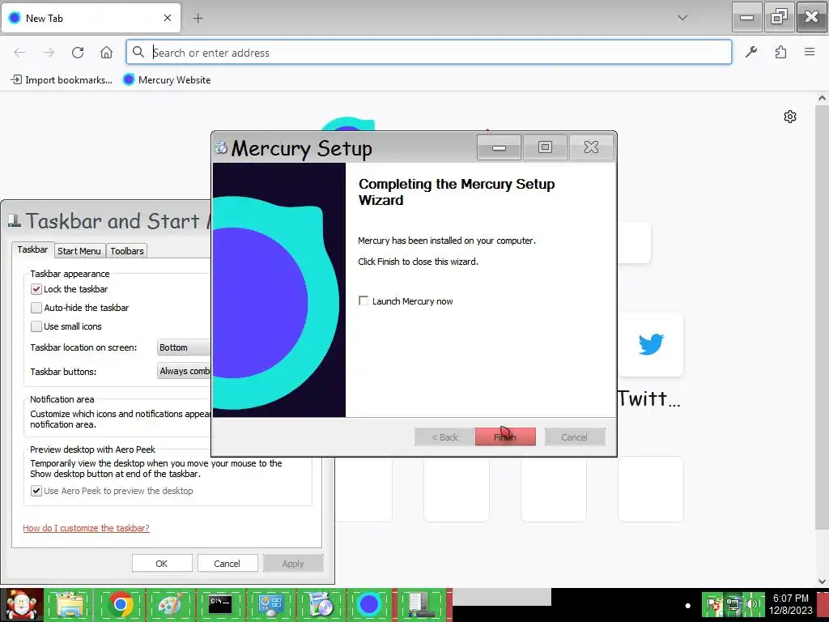Select the New Tab browser tab
The height and width of the screenshot is (622, 829).
(91, 18)
